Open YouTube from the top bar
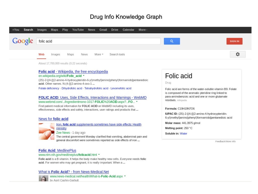The height and width of the screenshot is (194, 258). point(78,30)
